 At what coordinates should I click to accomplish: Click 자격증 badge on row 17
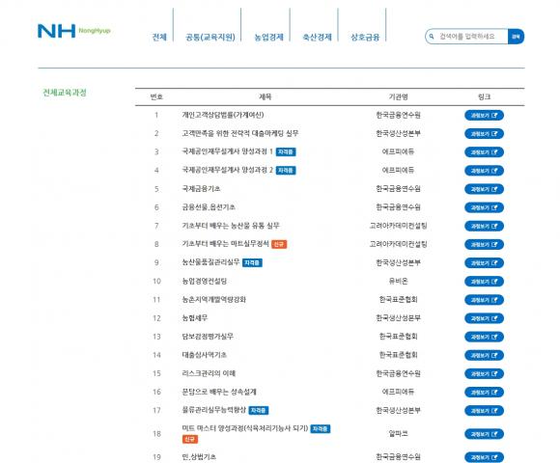tap(259, 411)
